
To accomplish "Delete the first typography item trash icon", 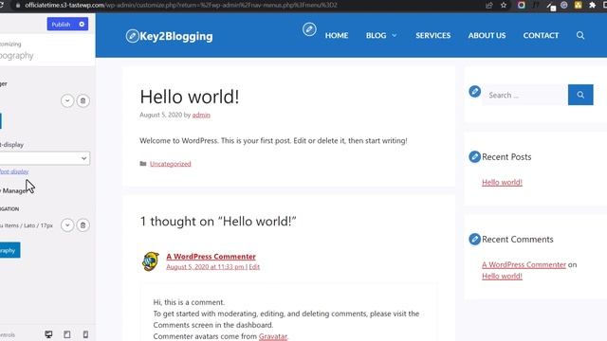I will pyautogui.click(x=83, y=100).
